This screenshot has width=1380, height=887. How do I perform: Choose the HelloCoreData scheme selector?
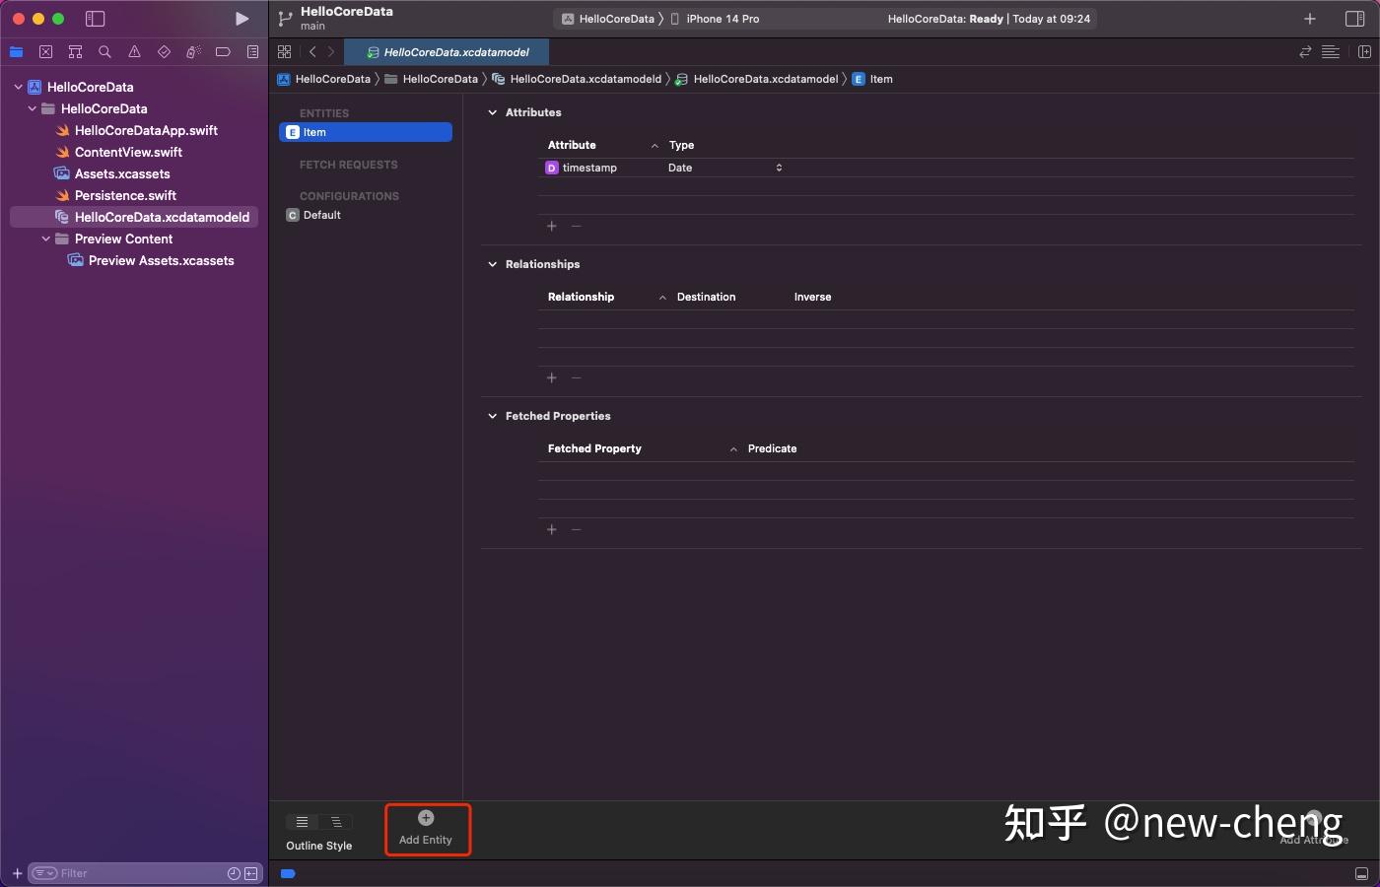coord(609,19)
